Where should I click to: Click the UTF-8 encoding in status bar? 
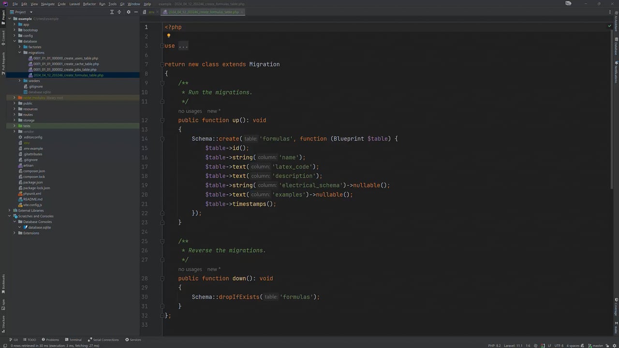559,346
